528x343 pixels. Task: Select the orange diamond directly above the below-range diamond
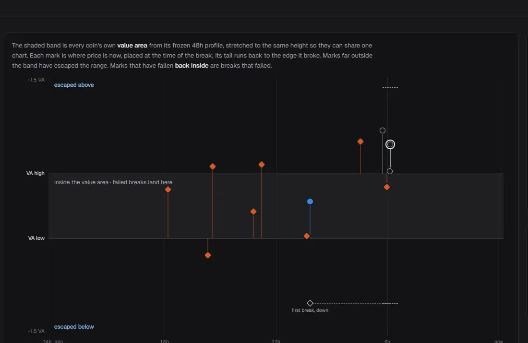(213, 166)
